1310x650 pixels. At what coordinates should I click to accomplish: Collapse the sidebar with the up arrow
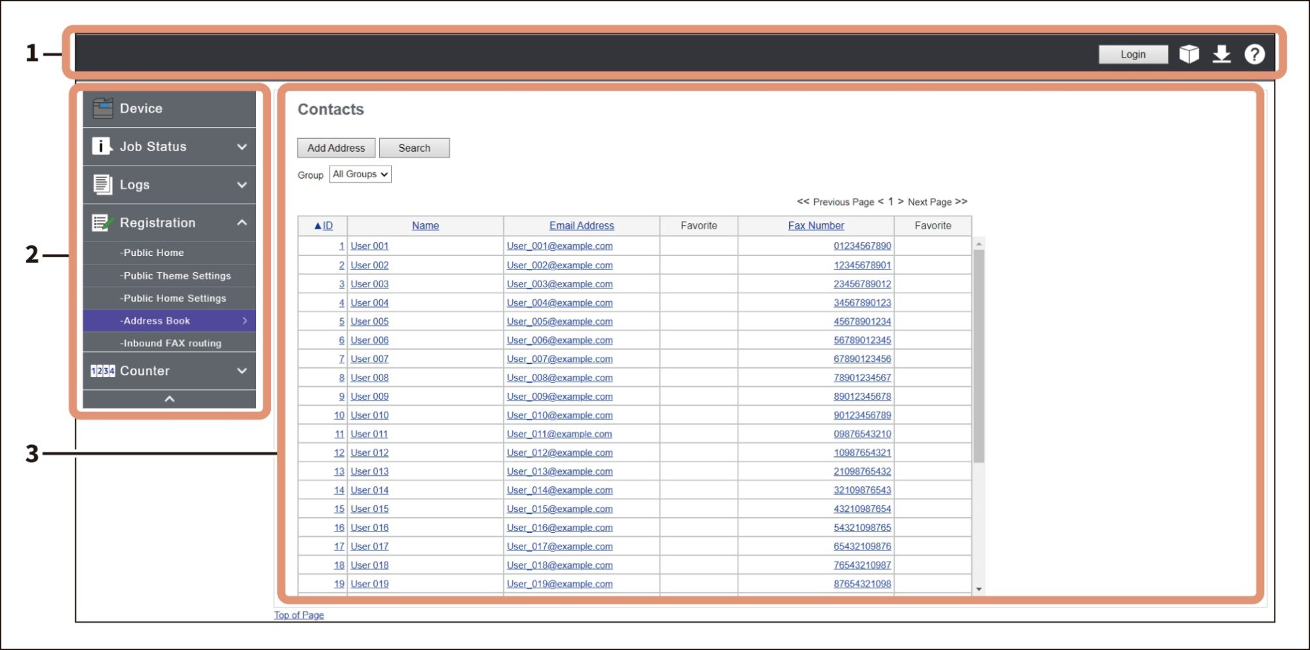pyautogui.click(x=169, y=397)
